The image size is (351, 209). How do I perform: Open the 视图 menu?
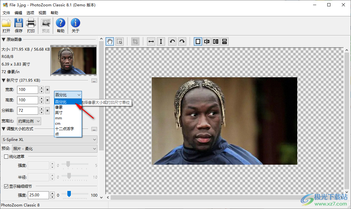coord(42,13)
